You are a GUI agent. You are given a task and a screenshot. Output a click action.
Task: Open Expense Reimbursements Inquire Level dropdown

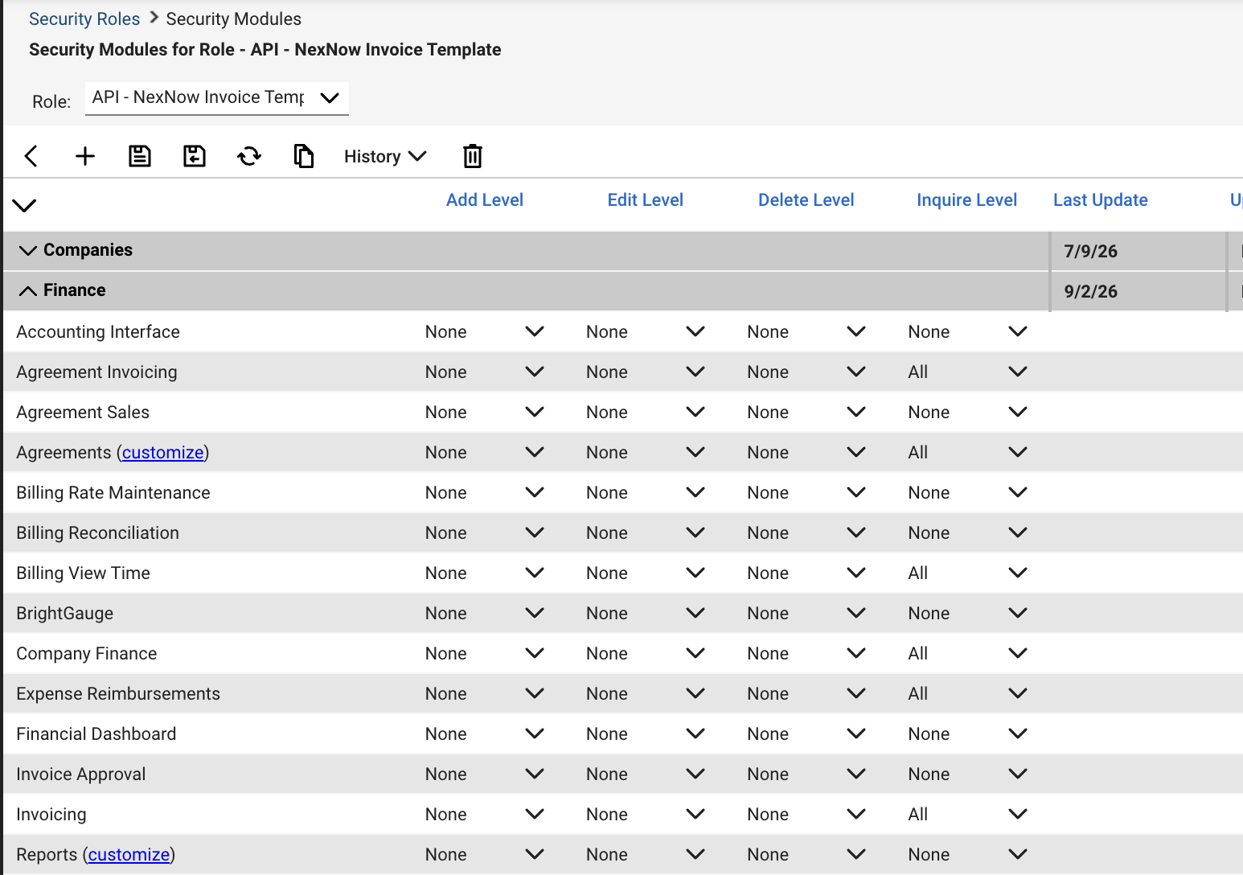click(x=967, y=693)
